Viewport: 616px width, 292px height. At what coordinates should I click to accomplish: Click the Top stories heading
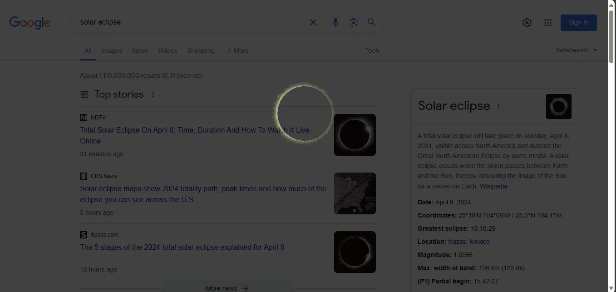119,94
